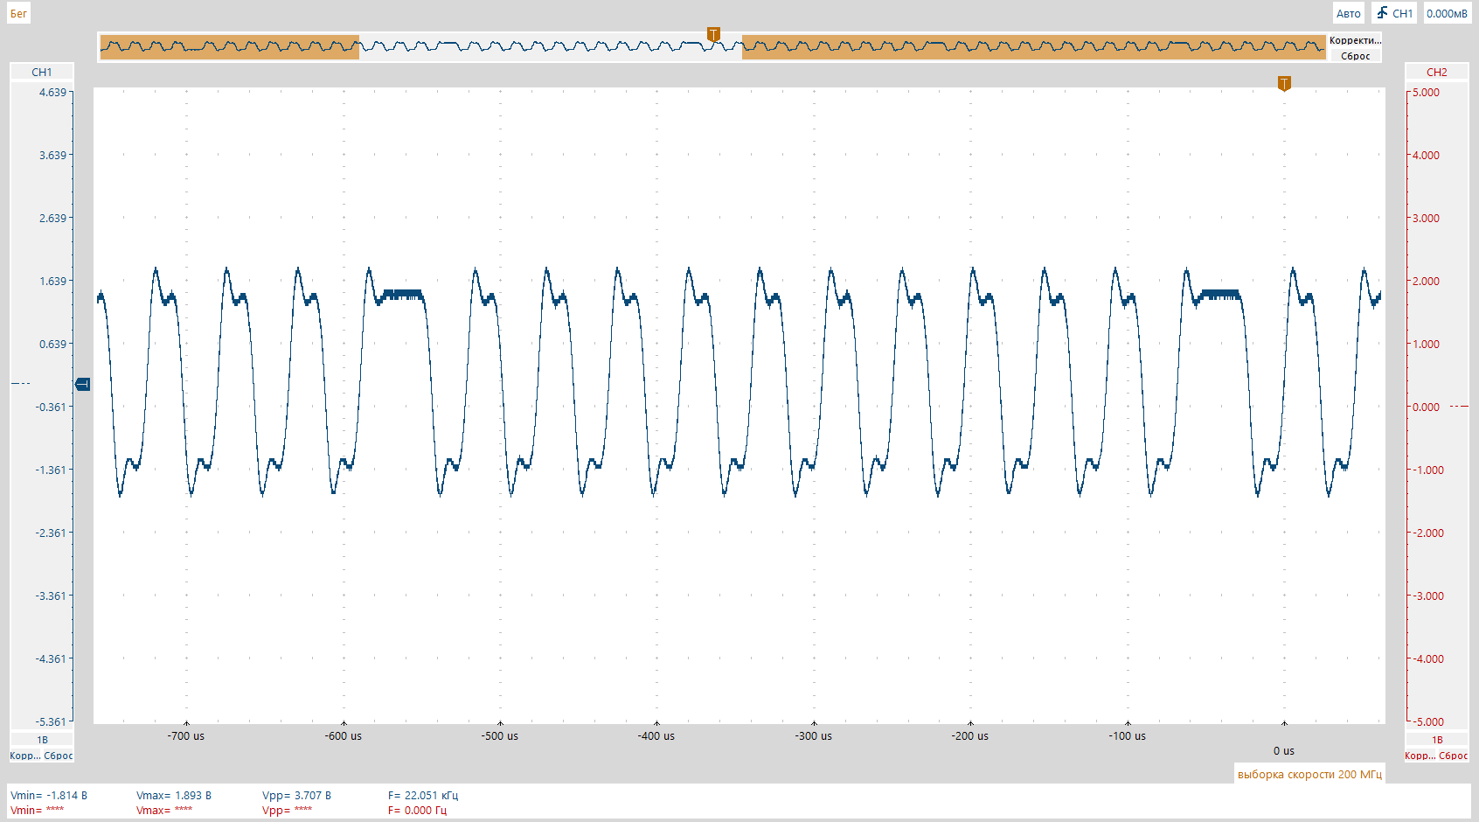Click the -700 us time axis label
The height and width of the screenshot is (822, 1479).
(186, 736)
